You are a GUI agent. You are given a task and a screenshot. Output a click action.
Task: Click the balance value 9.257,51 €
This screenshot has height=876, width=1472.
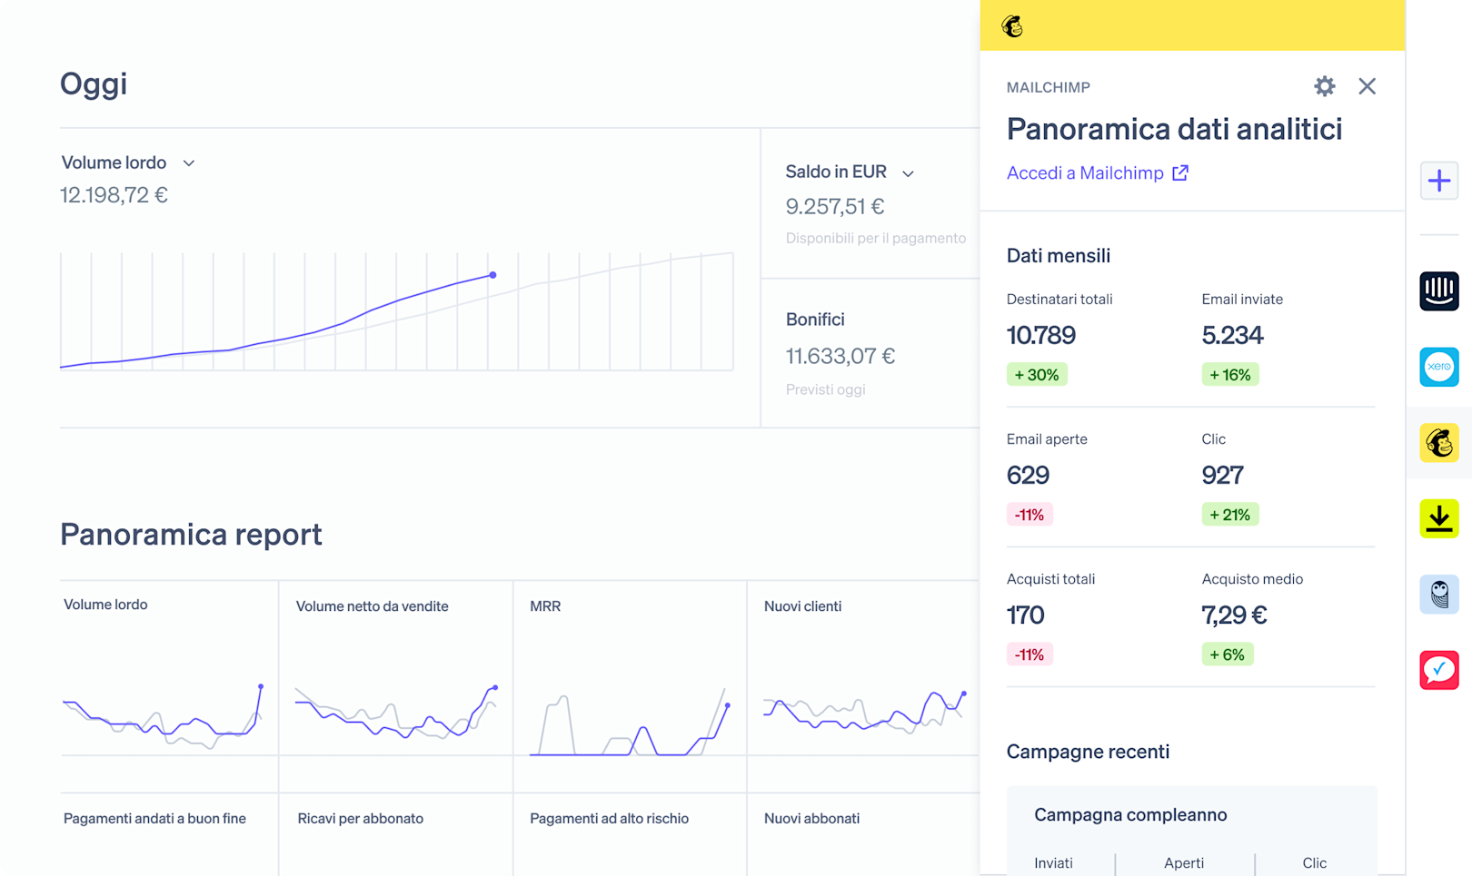[x=835, y=207]
